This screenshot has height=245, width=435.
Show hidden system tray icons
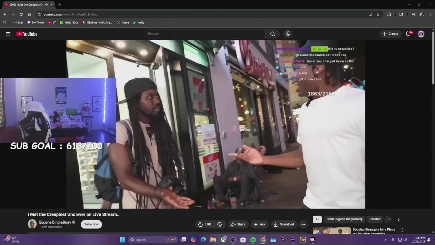[385, 240]
